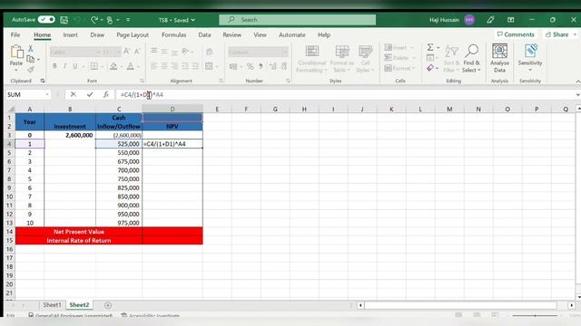The height and width of the screenshot is (326, 581).
Task: Click the Paste clipboard icon
Action: tap(16, 52)
